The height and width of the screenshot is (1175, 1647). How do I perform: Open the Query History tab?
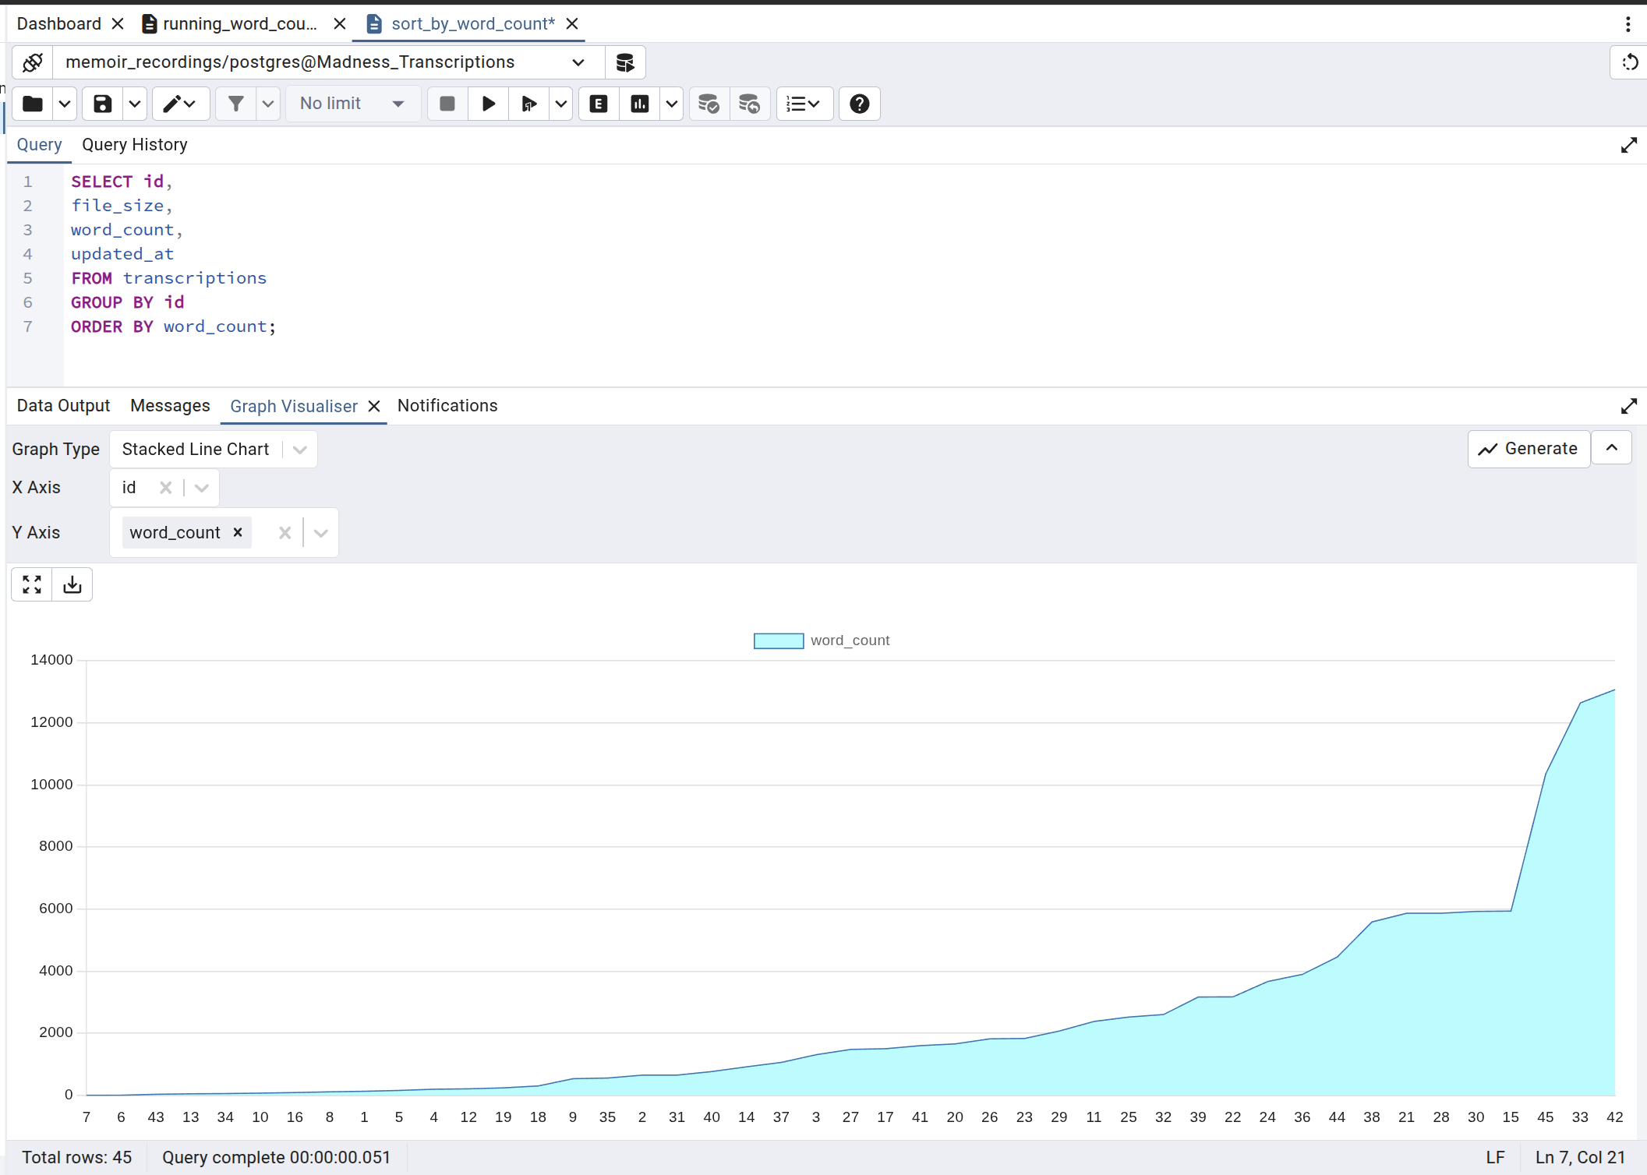click(x=134, y=145)
